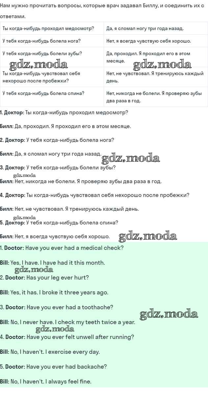Image resolution: width=208 pixels, height=399 pixels.
Task: Click Bill's answer 'No, I haven't. I always feel fine.'
Action: point(46,382)
